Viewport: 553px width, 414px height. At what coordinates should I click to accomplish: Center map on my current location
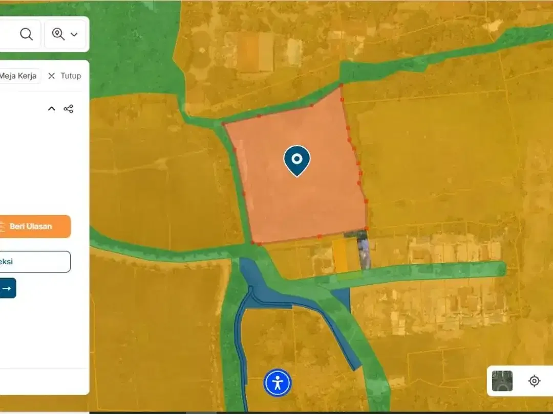pos(534,381)
